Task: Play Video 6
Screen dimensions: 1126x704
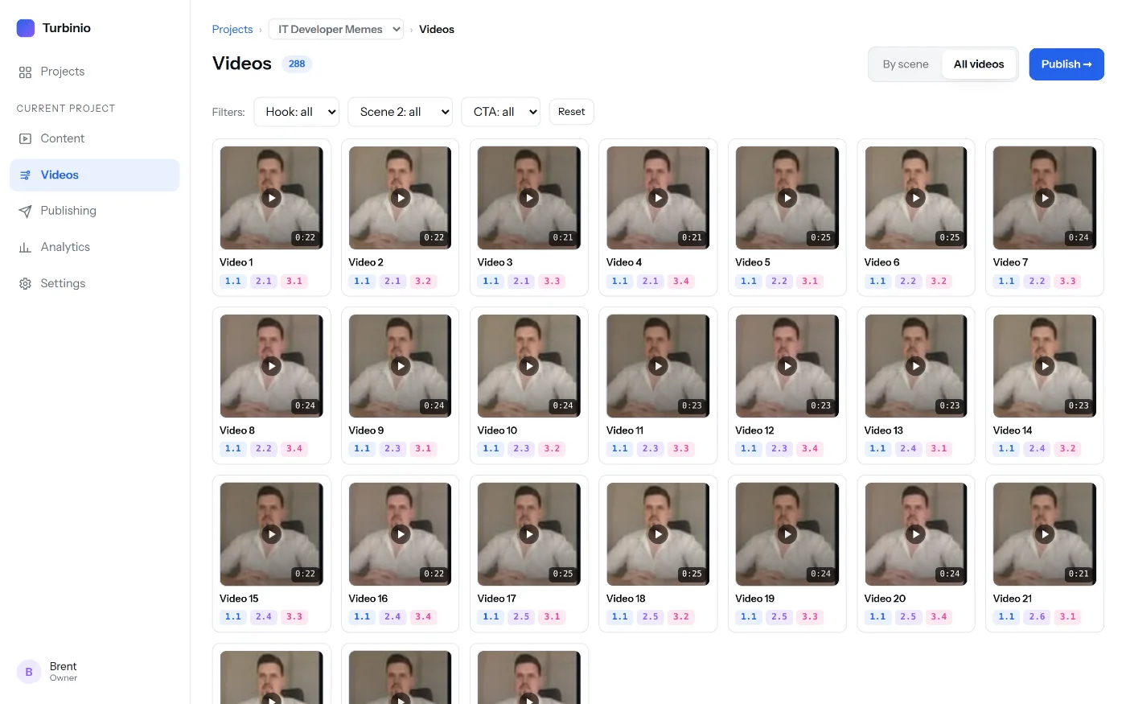Action: tap(916, 198)
